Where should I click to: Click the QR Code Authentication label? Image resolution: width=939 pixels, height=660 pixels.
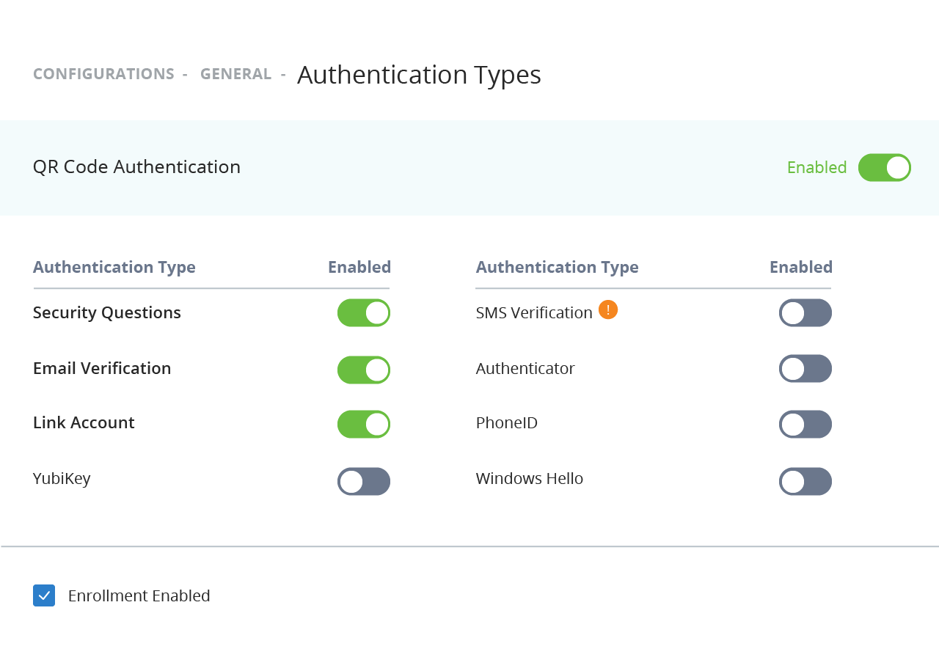point(136,167)
